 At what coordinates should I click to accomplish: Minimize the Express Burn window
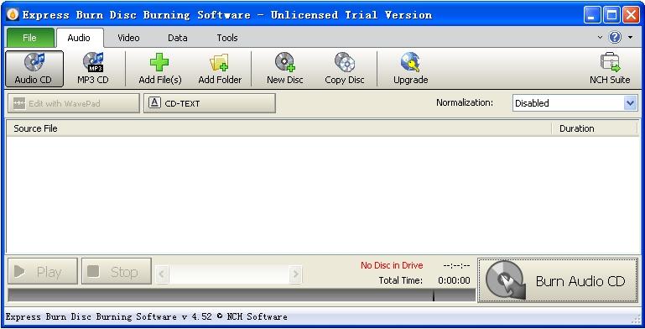[592, 15]
